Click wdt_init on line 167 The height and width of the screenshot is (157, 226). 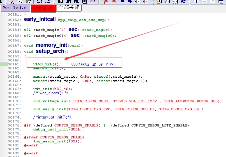(x=43, y=89)
